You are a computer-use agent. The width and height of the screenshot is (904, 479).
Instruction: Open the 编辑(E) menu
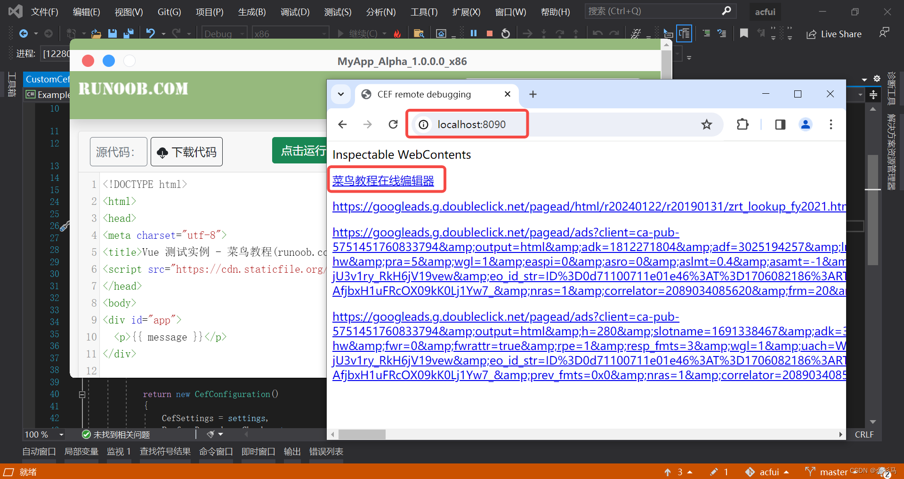(x=87, y=12)
